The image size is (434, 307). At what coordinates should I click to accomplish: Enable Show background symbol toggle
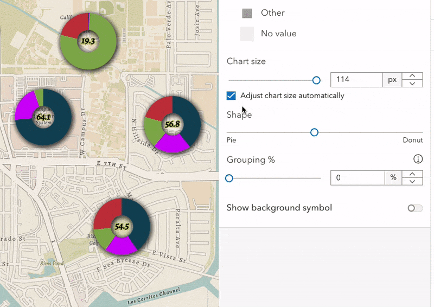pos(415,208)
